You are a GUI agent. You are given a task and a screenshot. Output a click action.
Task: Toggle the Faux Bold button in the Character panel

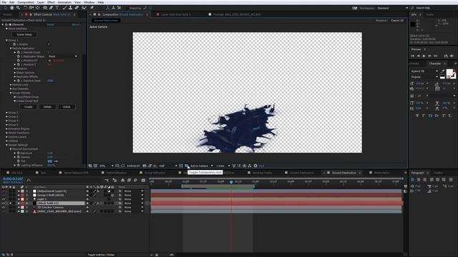[417, 116]
